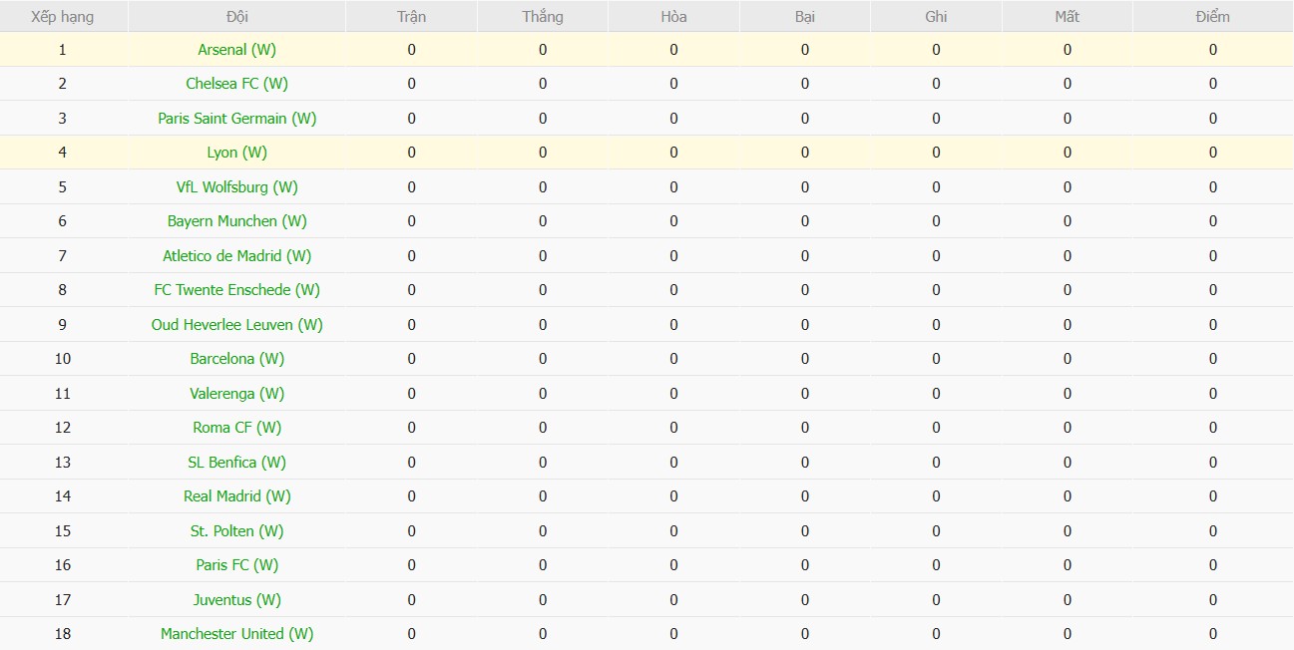Open Atletico de Madrid (W) link
The image size is (1294, 650).
(x=236, y=256)
